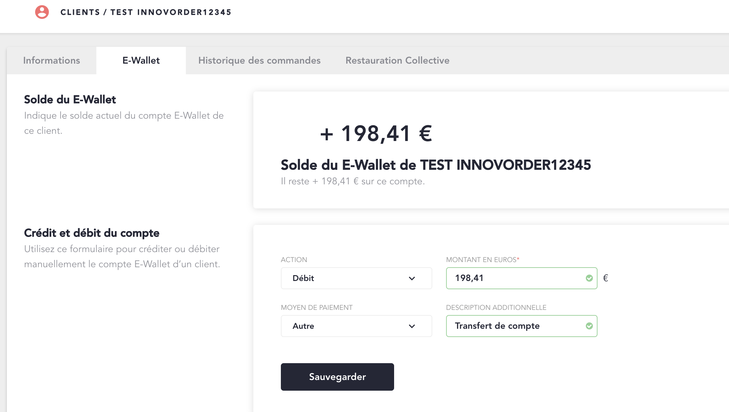This screenshot has height=412, width=729.
Task: Open the Historique des commandes tab
Action: click(x=259, y=61)
